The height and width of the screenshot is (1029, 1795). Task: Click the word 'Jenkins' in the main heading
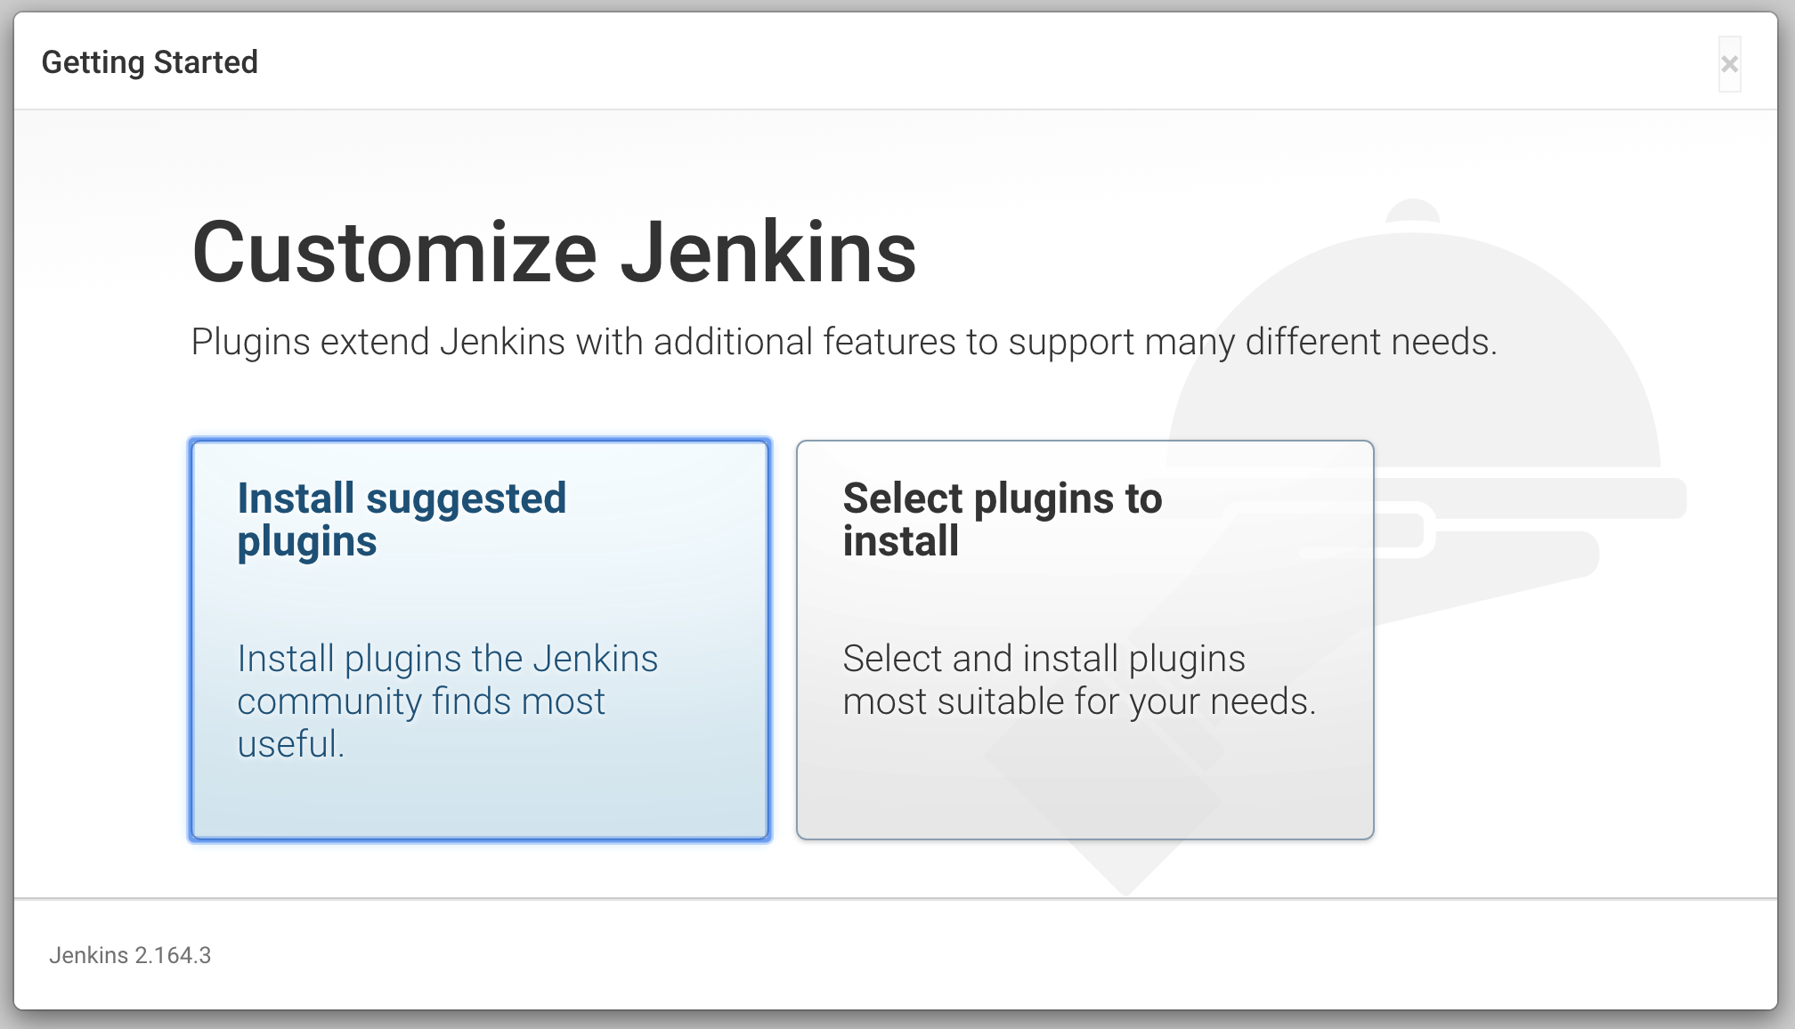(768, 253)
